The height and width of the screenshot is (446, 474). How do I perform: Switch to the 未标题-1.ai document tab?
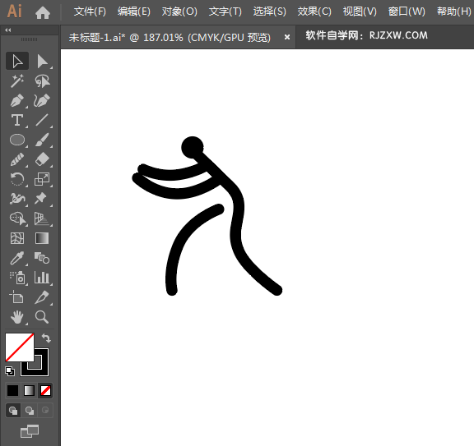(x=170, y=38)
